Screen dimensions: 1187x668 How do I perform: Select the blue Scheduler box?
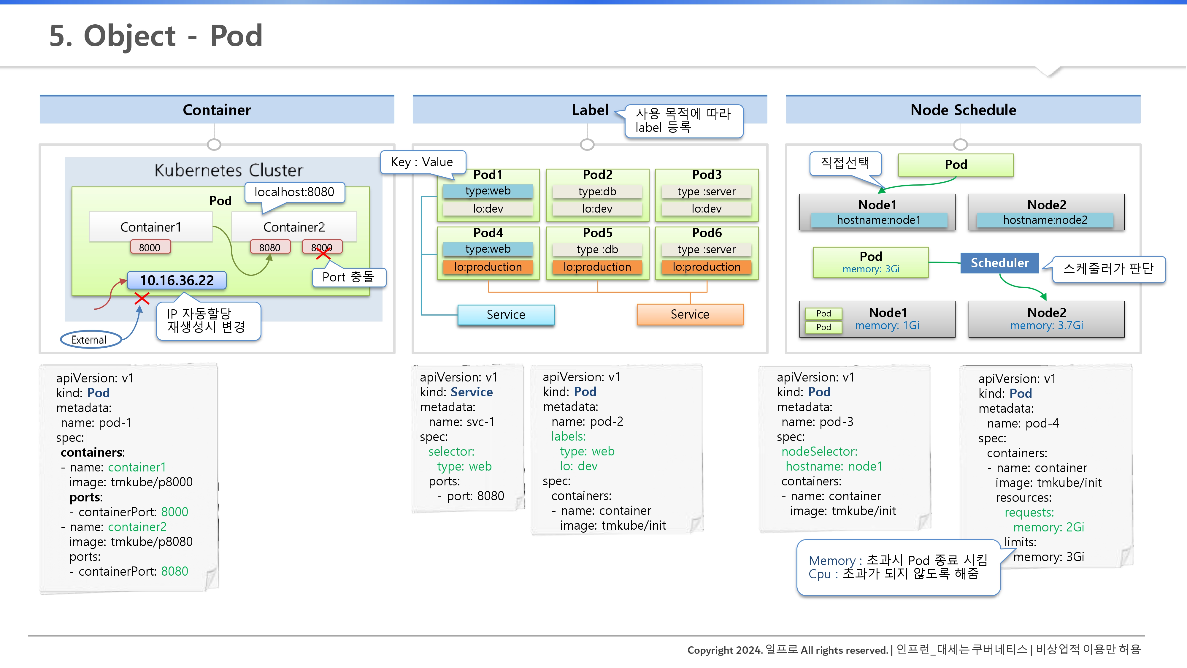[999, 263]
